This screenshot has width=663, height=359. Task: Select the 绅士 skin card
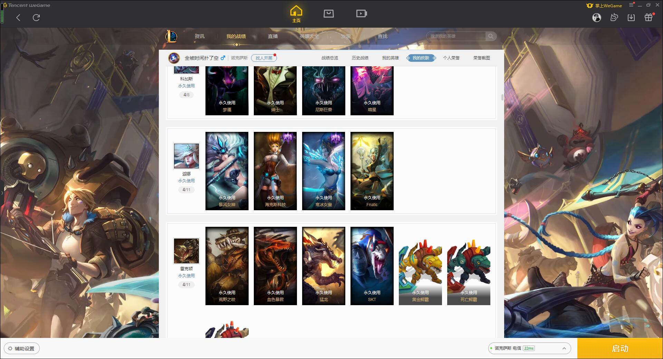point(275,91)
